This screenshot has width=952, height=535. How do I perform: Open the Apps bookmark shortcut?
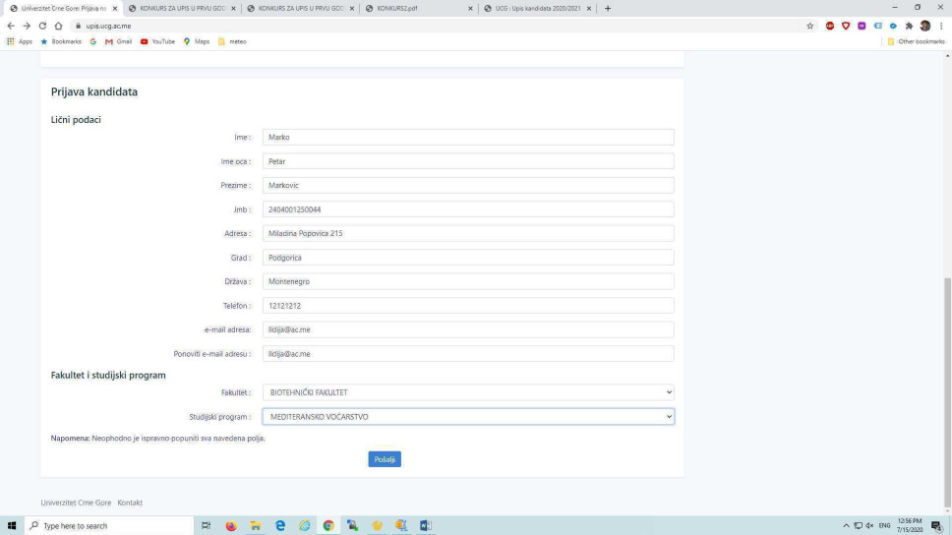(20, 42)
